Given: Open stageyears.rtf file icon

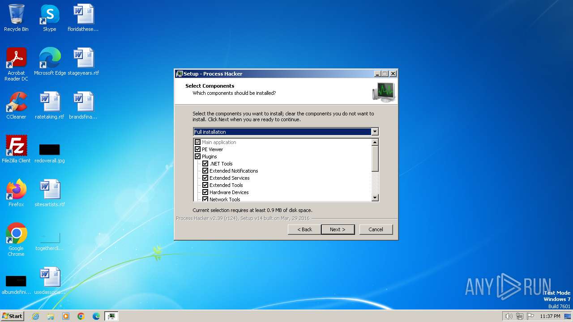Looking at the screenshot, I should (83, 62).
